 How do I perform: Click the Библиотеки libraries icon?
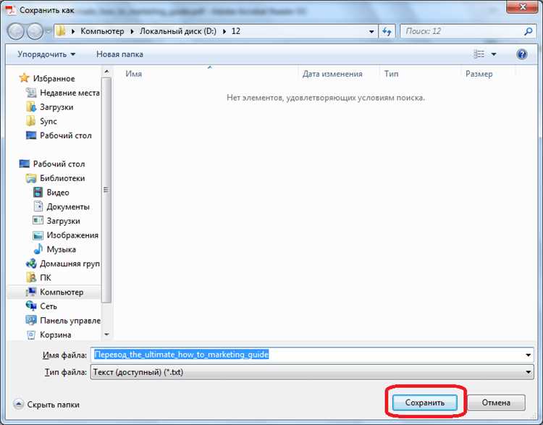click(31, 178)
